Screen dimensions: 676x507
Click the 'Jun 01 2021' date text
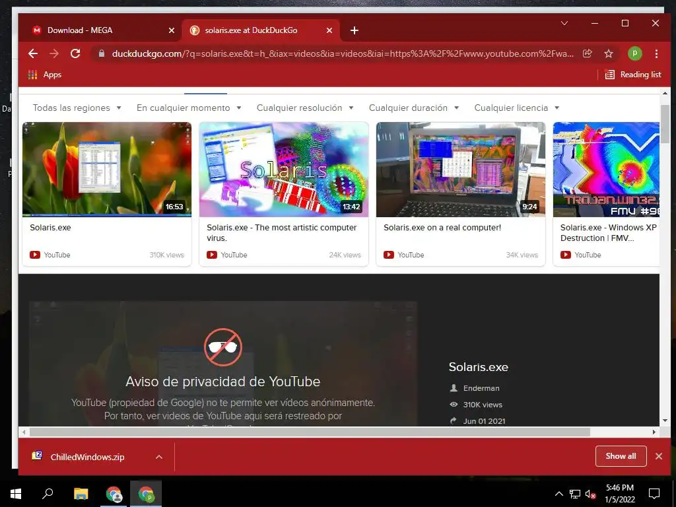coord(484,421)
